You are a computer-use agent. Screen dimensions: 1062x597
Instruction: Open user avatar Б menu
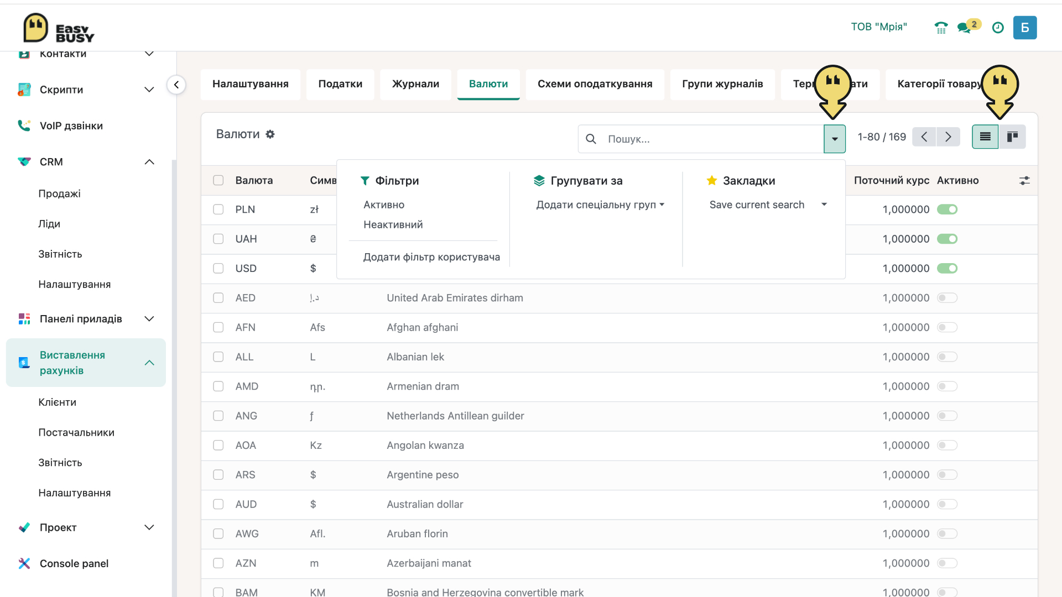pos(1025,28)
